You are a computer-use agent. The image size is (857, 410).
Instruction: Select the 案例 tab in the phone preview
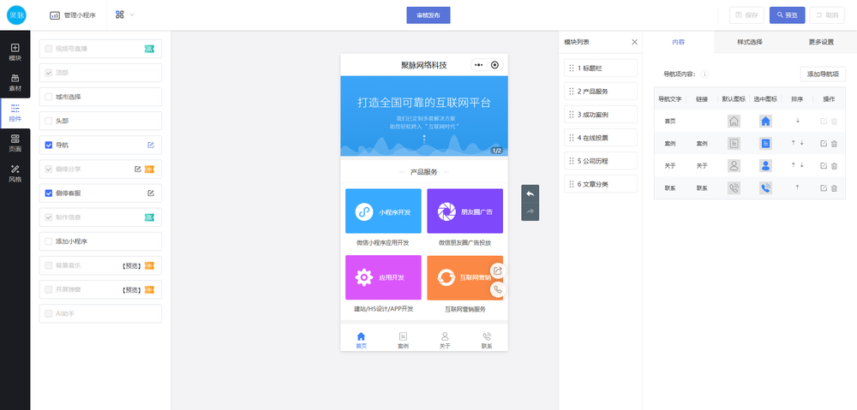(403, 340)
